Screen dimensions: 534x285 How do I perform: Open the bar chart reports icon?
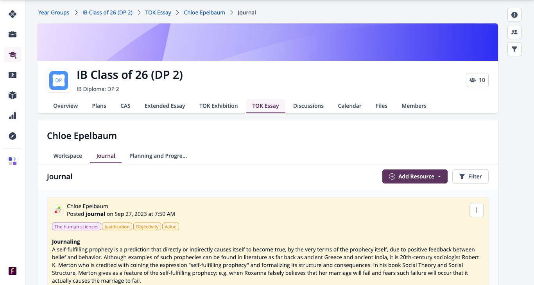tap(13, 116)
